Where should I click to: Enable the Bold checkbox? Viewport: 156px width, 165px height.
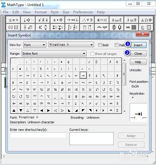[100, 45]
